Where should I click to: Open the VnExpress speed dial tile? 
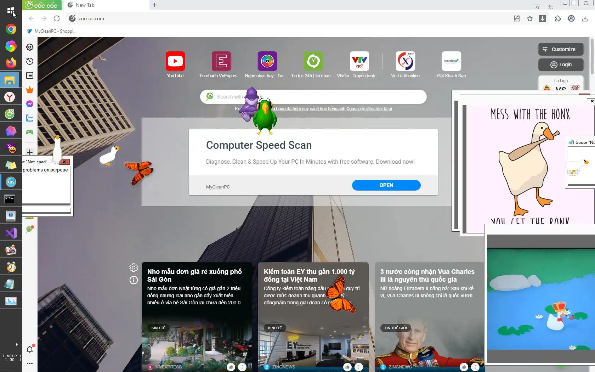coord(220,65)
